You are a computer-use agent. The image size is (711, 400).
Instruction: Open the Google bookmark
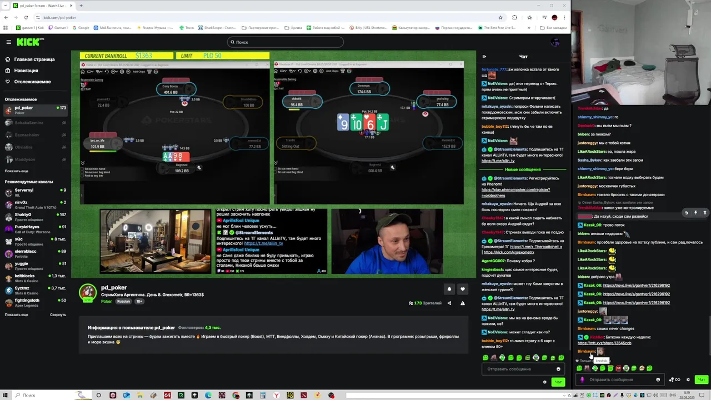pos(81,27)
